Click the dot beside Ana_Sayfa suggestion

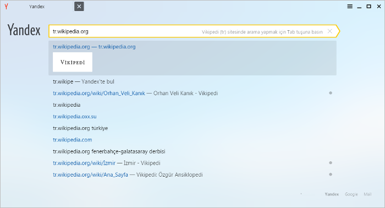pyautogui.click(x=331, y=174)
